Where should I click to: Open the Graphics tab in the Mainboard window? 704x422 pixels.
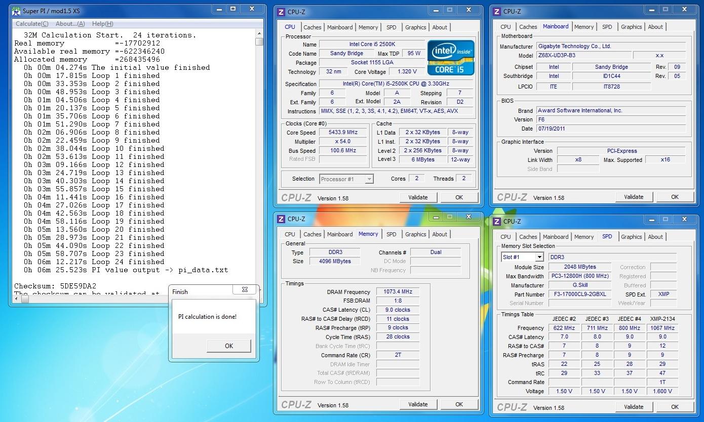(632, 27)
